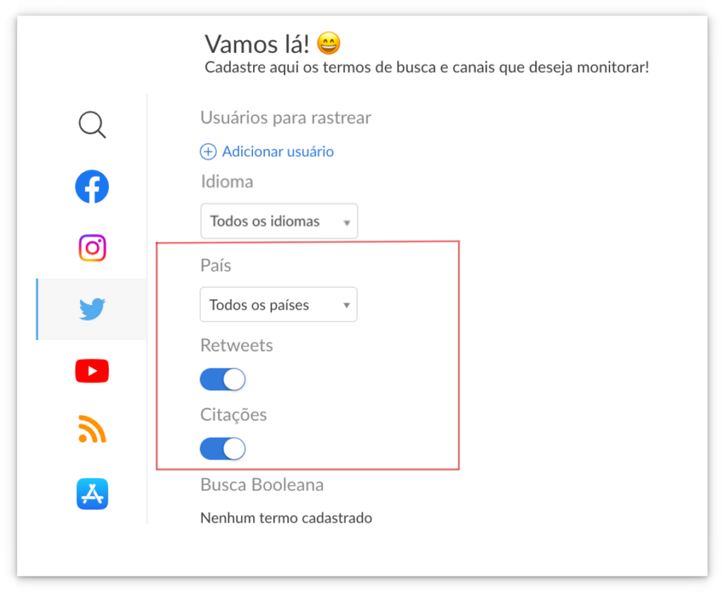Click the Adicionar usuário link
Screen dimensions: 724x594
pos(278,151)
